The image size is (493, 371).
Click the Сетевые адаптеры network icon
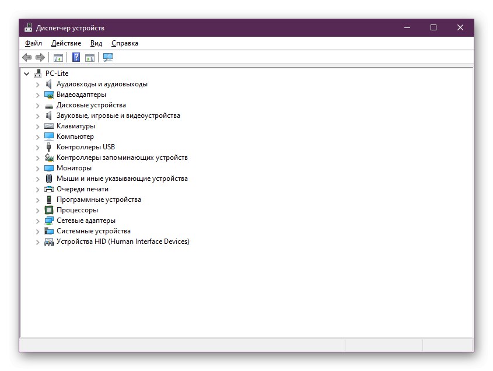tap(49, 220)
